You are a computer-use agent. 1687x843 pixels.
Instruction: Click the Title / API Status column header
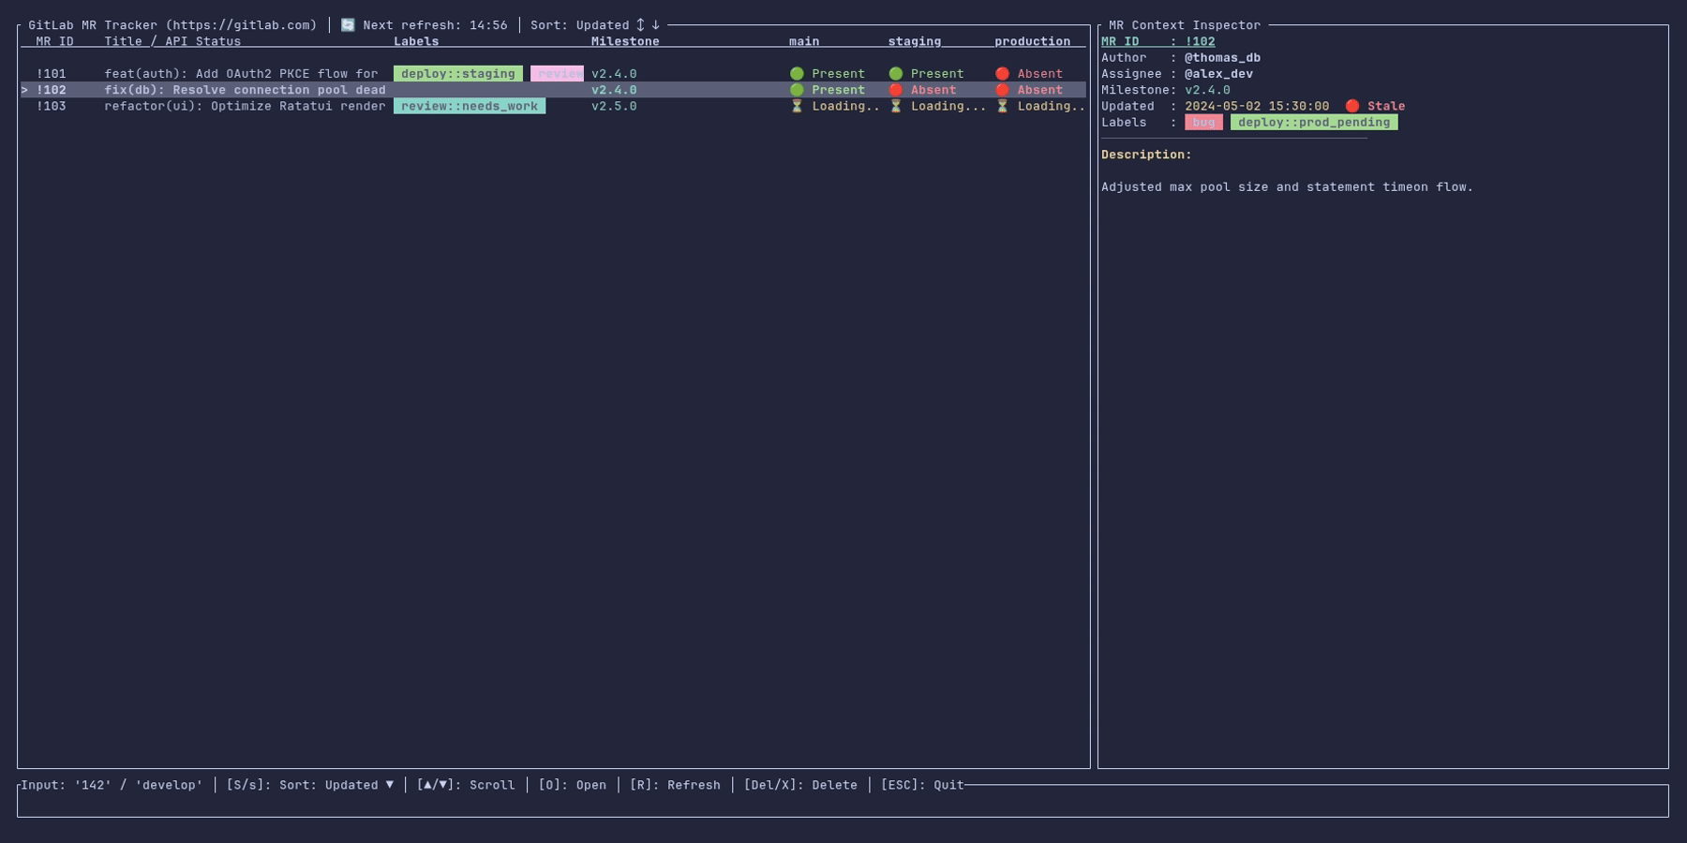[172, 41]
